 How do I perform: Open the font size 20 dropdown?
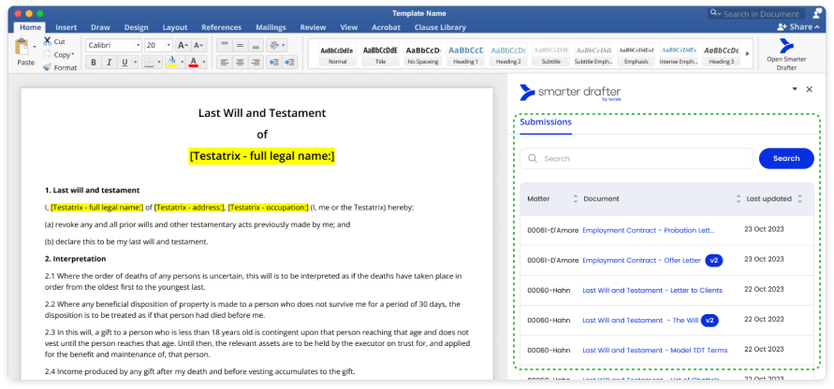168,45
